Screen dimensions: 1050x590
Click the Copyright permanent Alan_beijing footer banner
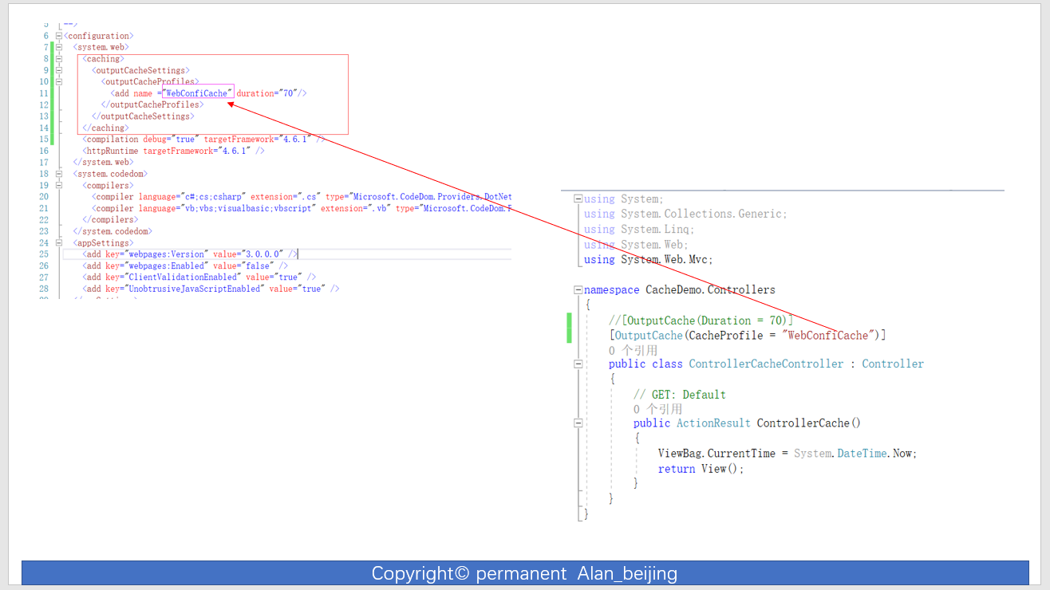(x=525, y=573)
